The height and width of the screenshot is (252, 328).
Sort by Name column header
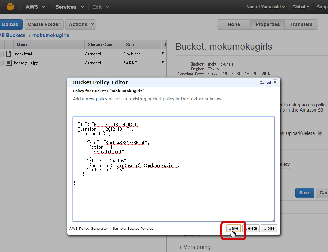click(49, 45)
